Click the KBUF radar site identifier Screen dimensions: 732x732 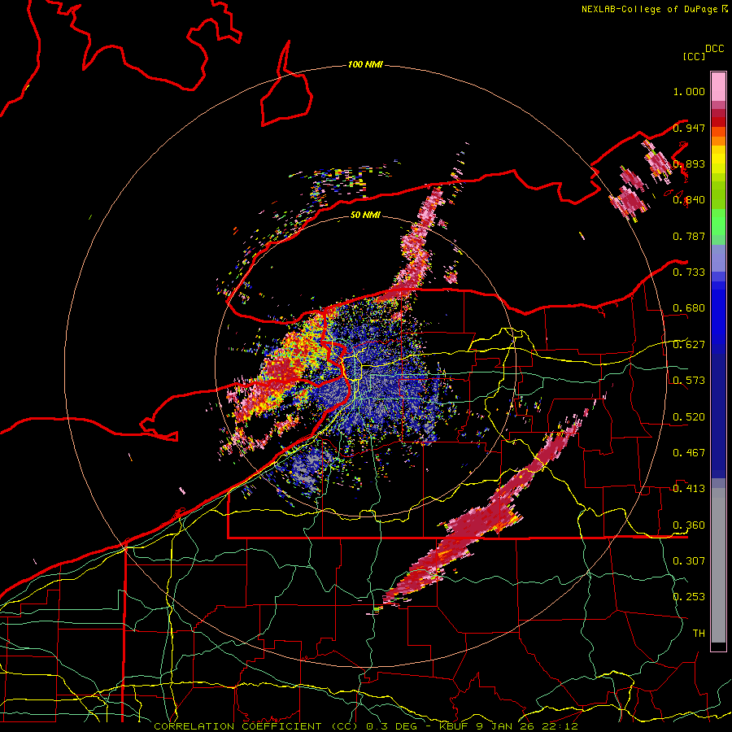pyautogui.click(x=455, y=726)
